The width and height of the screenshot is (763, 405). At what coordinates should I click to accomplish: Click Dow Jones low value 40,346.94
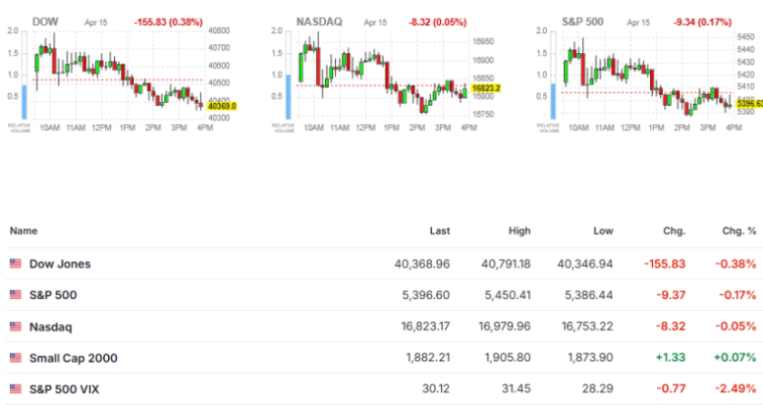[585, 264]
